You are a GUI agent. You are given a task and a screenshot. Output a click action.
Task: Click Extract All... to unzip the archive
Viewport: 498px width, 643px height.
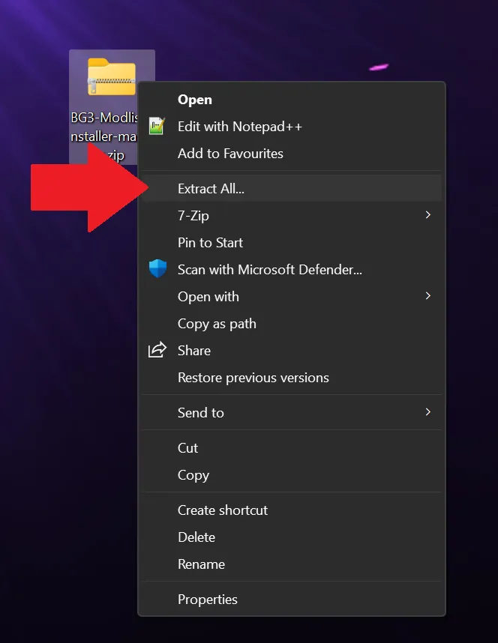[x=292, y=189]
